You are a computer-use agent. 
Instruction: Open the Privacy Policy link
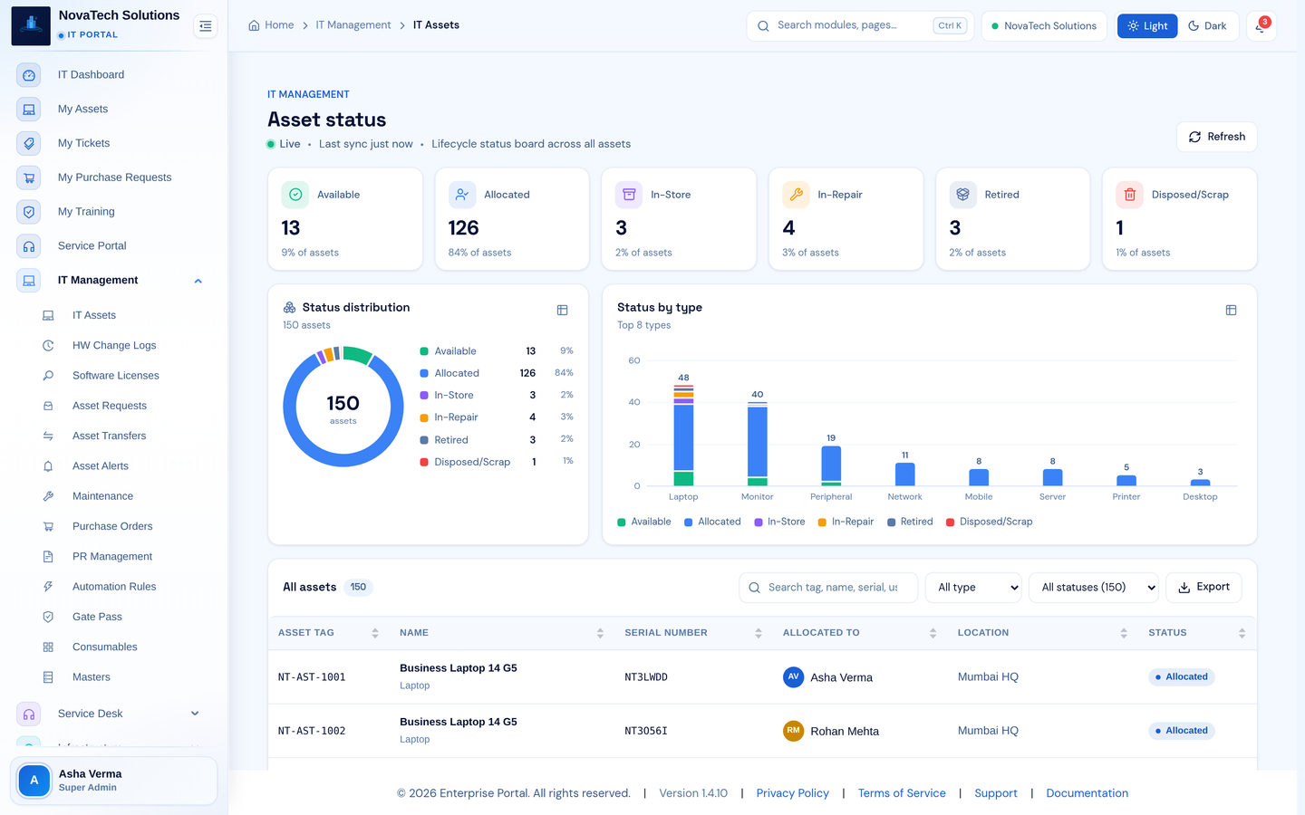click(792, 793)
